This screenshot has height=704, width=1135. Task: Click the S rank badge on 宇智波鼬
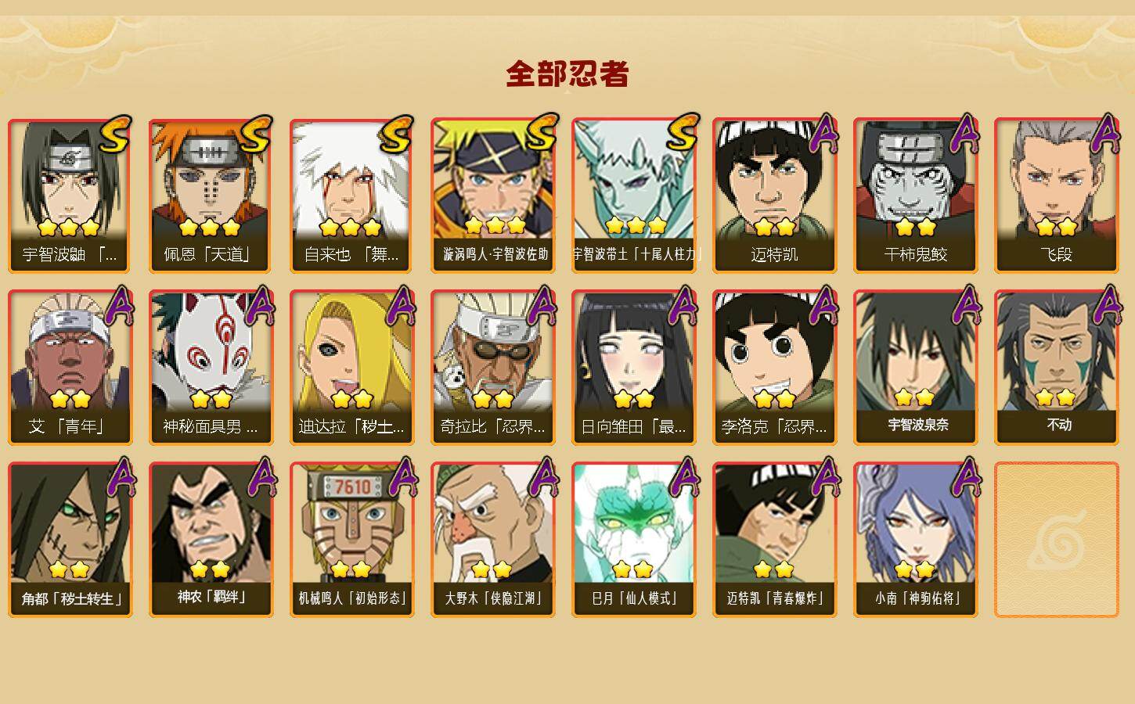pos(114,135)
